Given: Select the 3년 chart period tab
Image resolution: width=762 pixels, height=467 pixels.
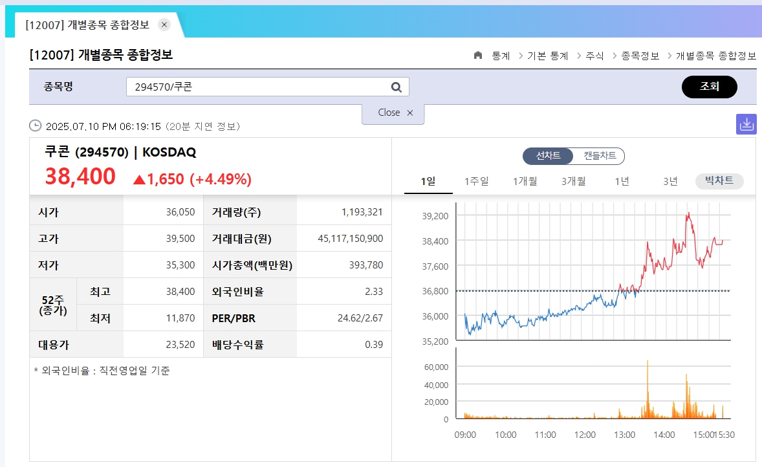Looking at the screenshot, I should click(671, 181).
